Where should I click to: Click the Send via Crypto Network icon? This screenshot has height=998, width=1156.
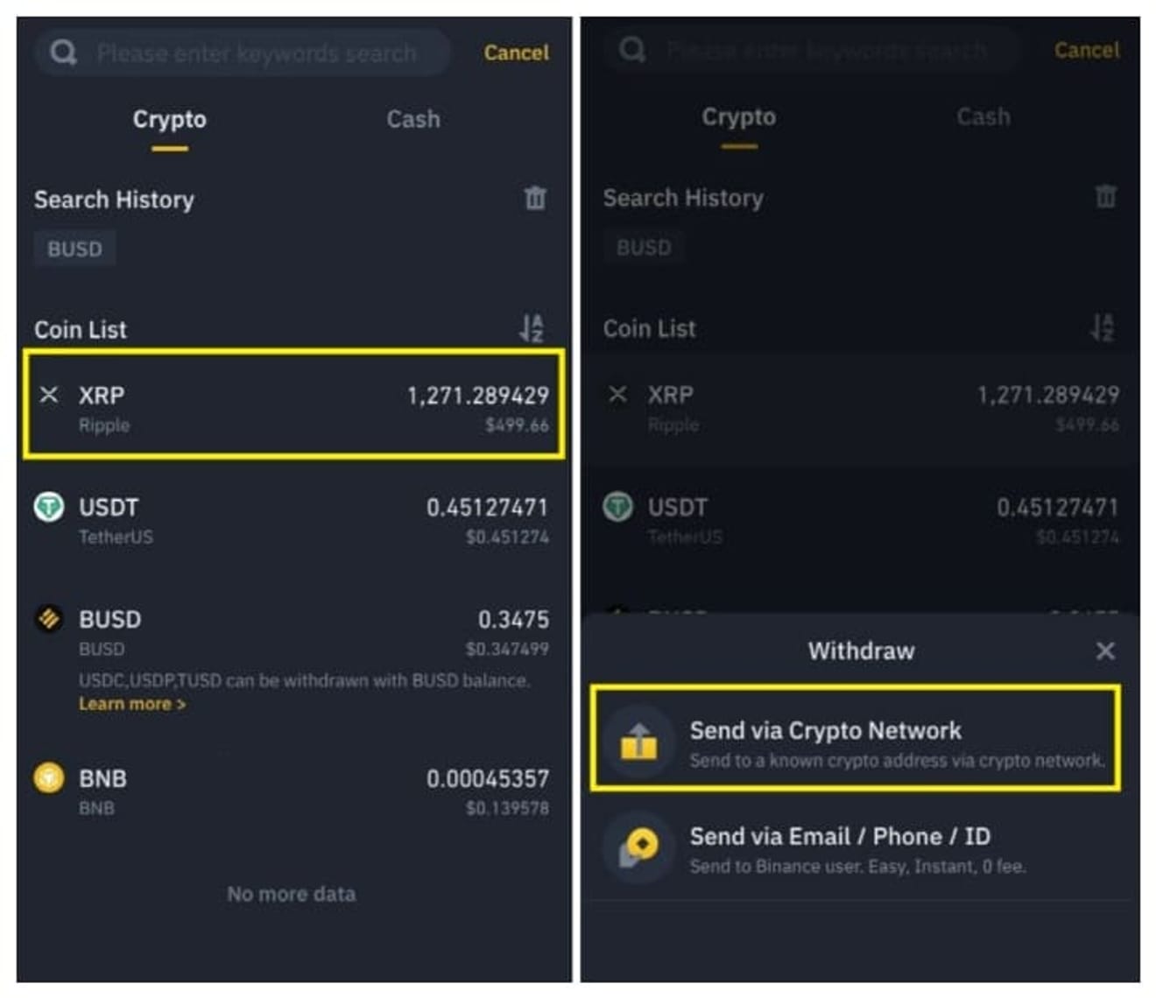pyautogui.click(x=638, y=741)
